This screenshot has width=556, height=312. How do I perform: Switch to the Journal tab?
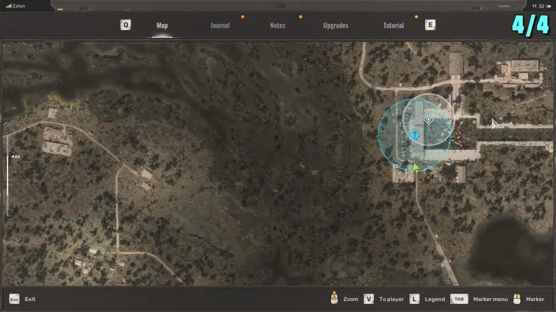[220, 25]
